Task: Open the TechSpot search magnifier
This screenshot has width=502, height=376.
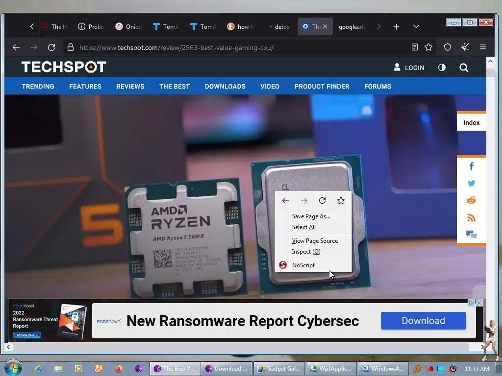Action: pyautogui.click(x=464, y=68)
